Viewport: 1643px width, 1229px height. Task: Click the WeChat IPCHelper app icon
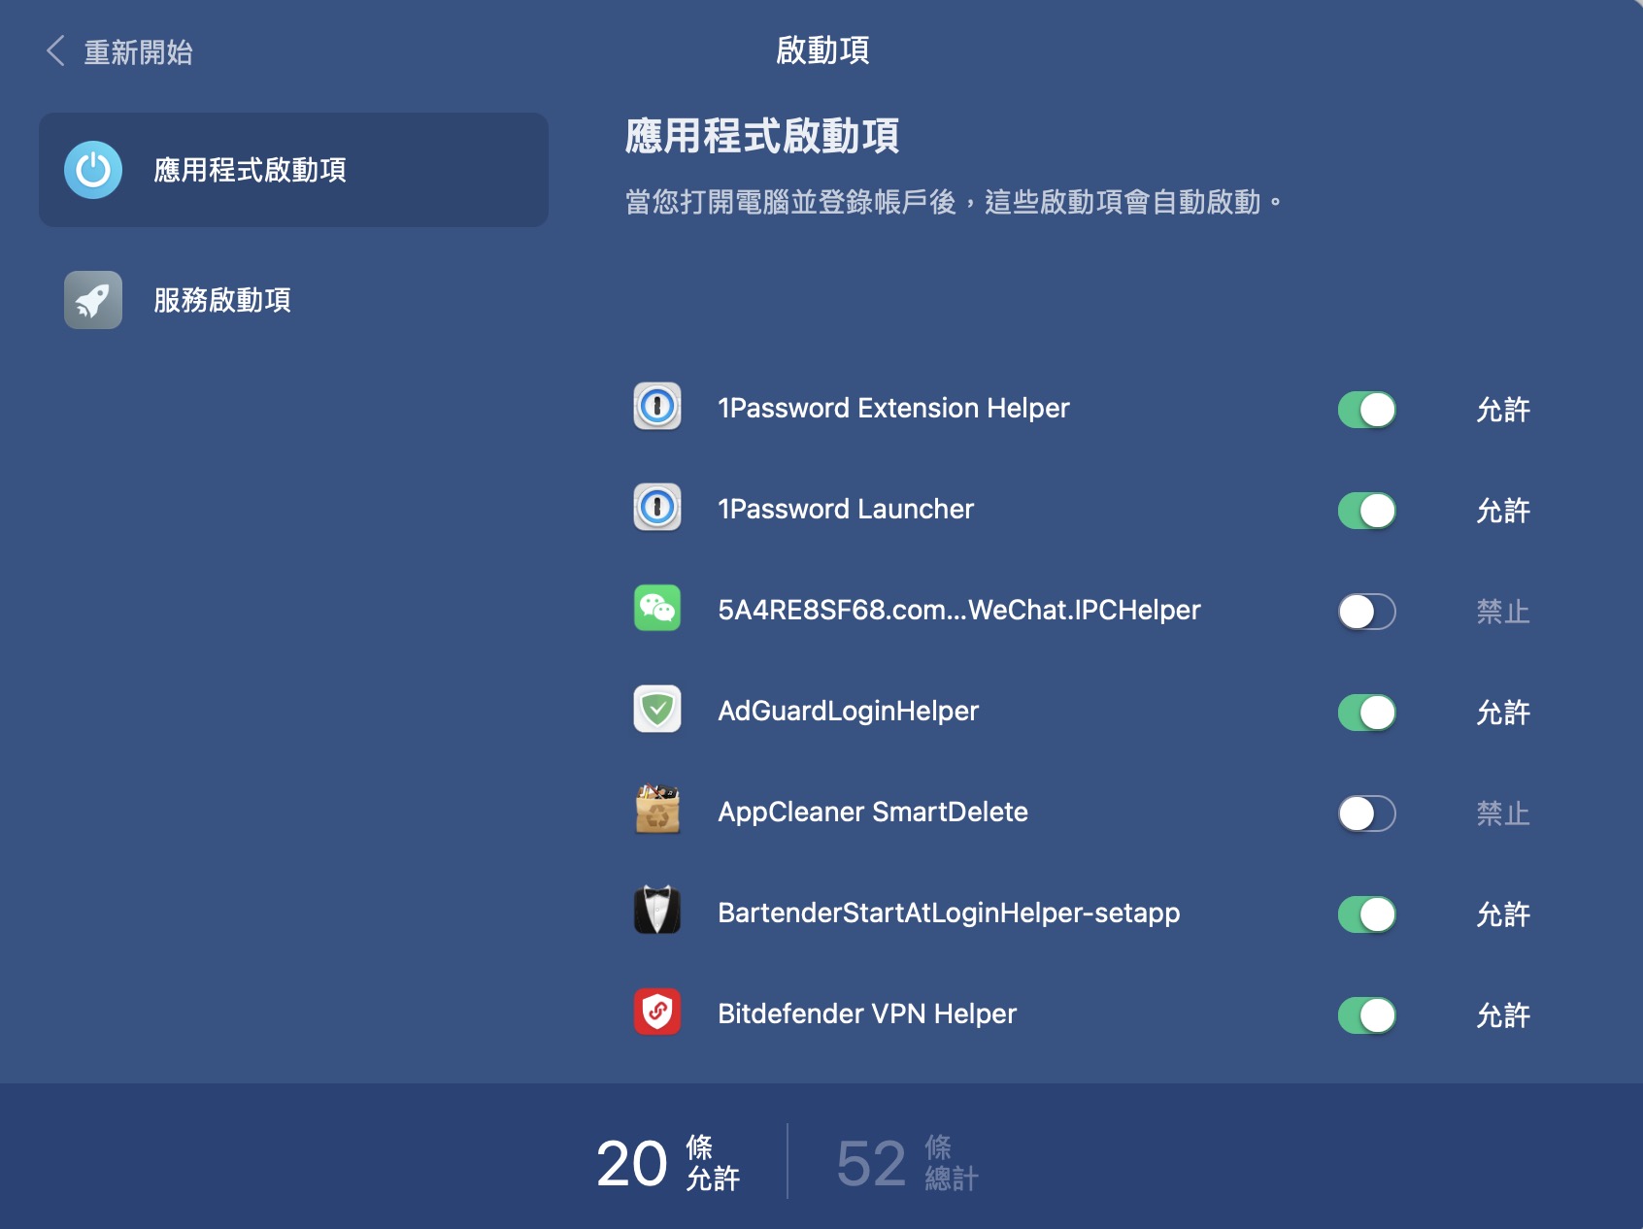657,609
